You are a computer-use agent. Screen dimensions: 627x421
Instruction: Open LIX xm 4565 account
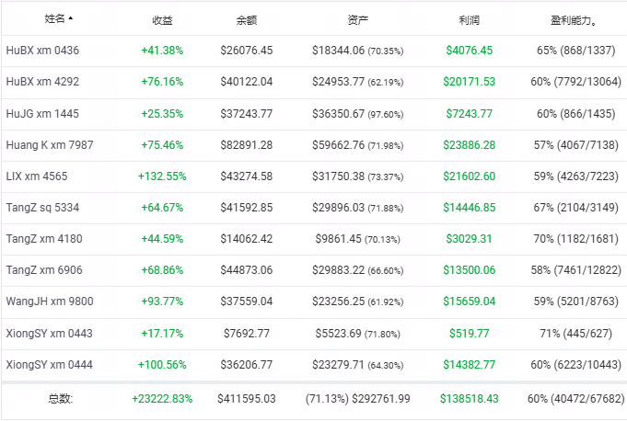pos(37,176)
